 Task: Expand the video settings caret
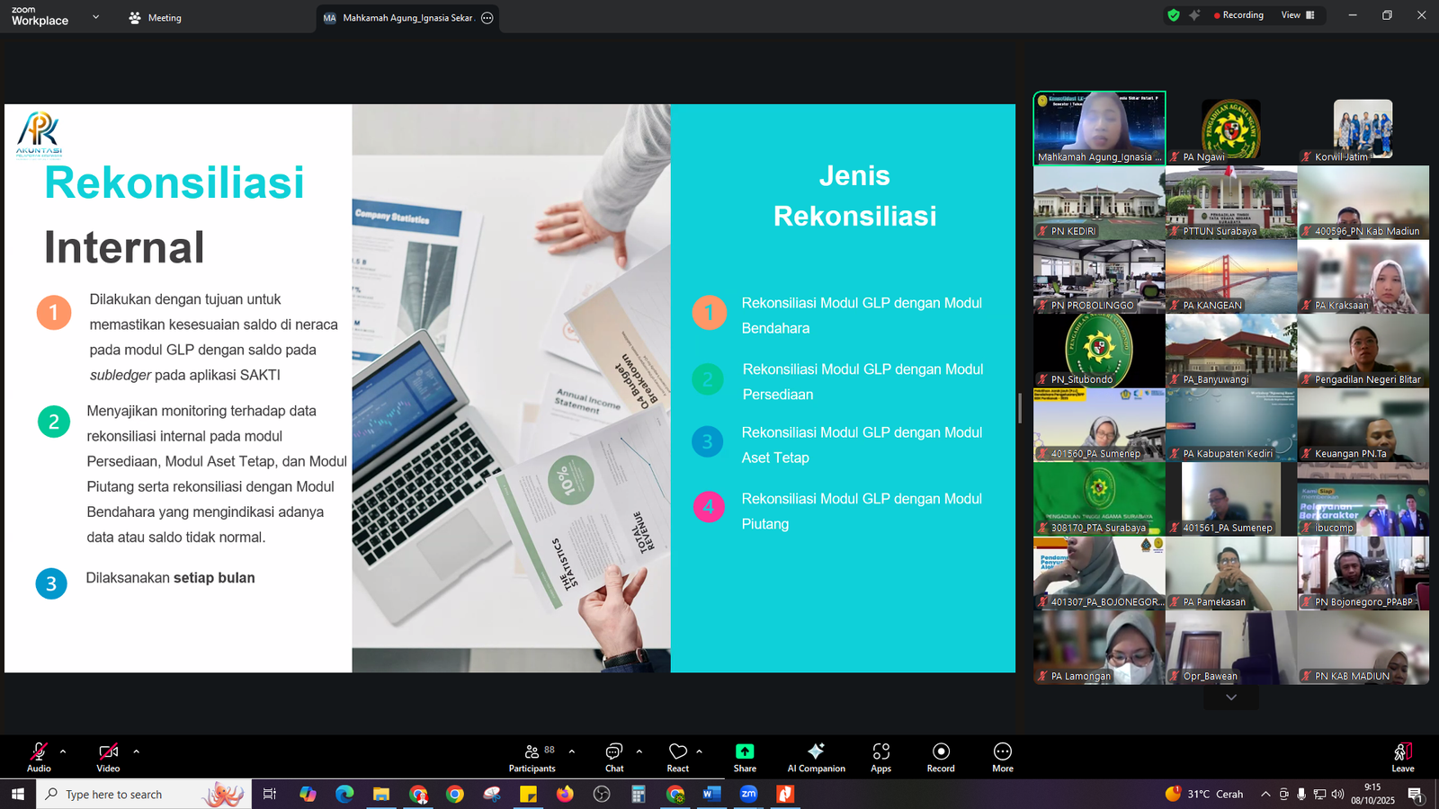click(x=137, y=751)
